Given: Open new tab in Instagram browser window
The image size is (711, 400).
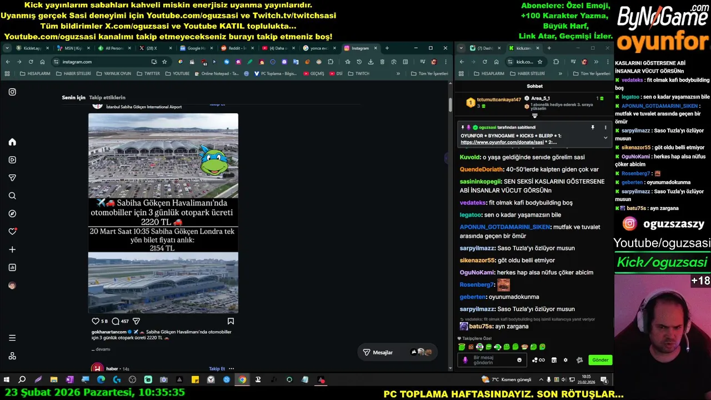Looking at the screenshot, I should coord(387,48).
